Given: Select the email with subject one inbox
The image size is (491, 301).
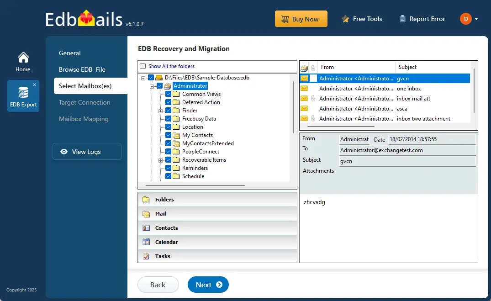Looking at the screenshot, I should point(385,88).
